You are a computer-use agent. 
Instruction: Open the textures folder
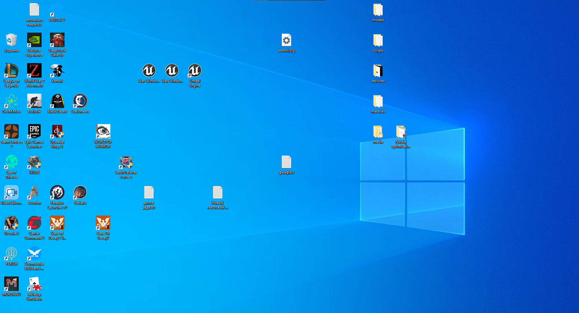click(x=378, y=73)
